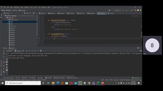Print console output printer icon
Viewport: 163px width, 91px height.
click(7, 65)
